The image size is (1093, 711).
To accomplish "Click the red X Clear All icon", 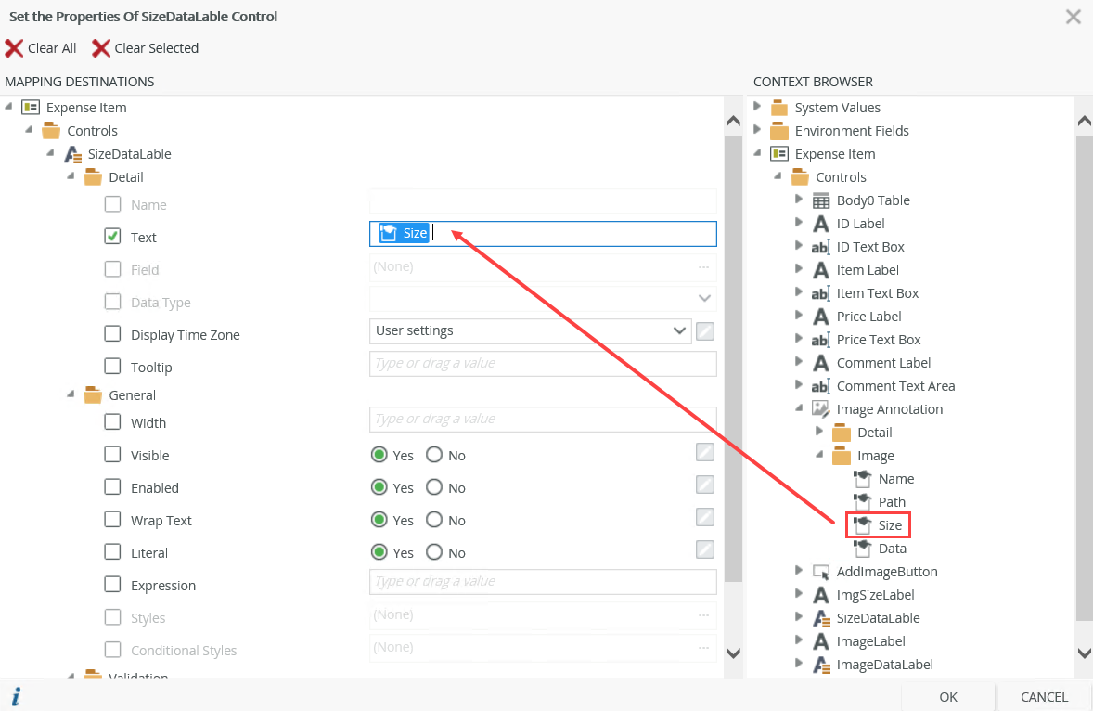I will [x=14, y=48].
